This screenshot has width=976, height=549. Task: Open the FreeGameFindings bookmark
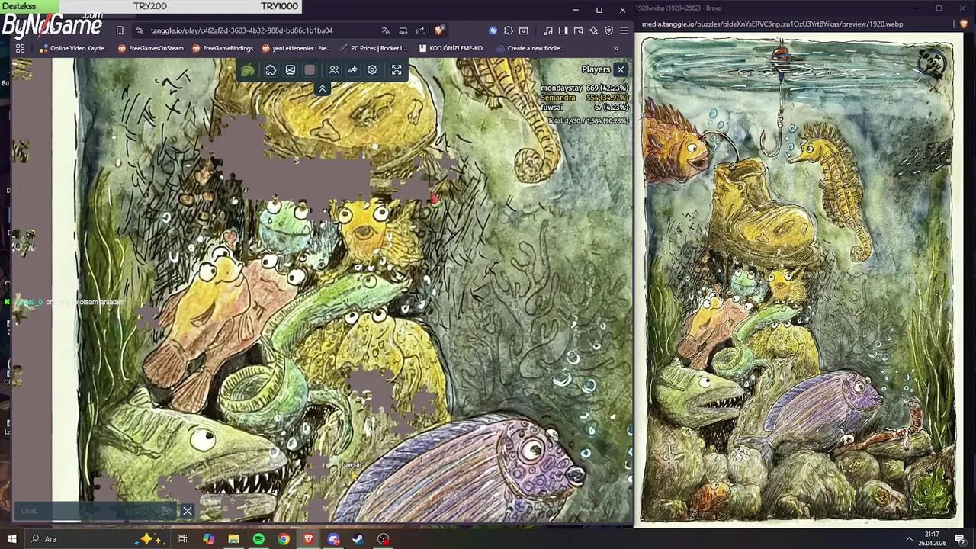click(x=222, y=48)
